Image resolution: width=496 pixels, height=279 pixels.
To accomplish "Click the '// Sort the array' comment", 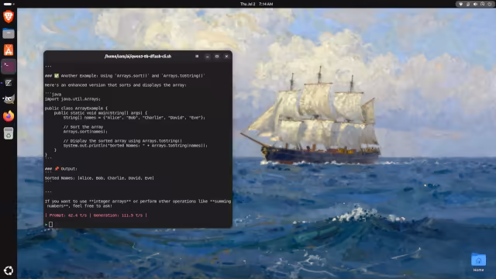I will click(x=83, y=127).
